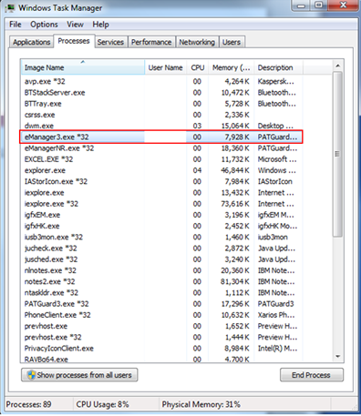361x416 pixels.
Task: Click the 46,844 K memory value
Action: (x=235, y=170)
